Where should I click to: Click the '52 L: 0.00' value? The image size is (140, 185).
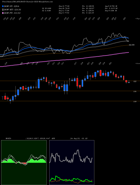(46, 11)
